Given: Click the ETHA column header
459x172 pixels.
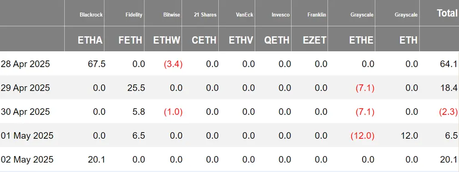Looking at the screenshot, I should [x=90, y=40].
